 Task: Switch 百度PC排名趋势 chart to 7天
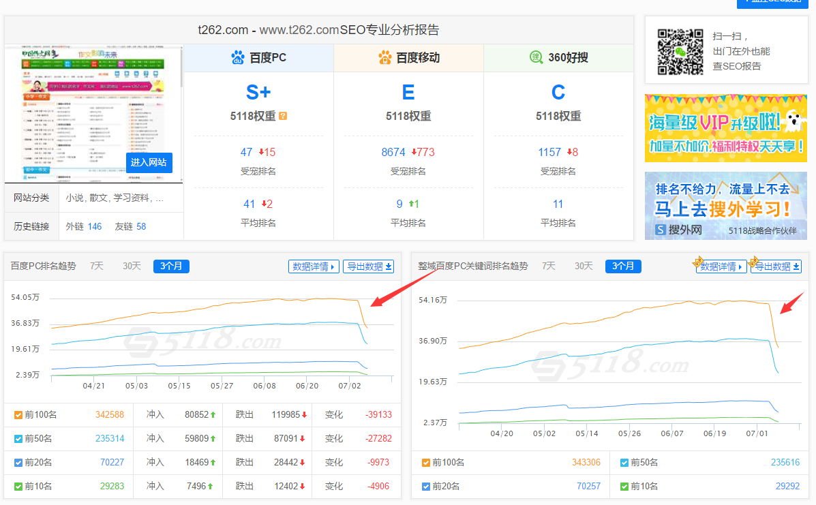click(97, 266)
